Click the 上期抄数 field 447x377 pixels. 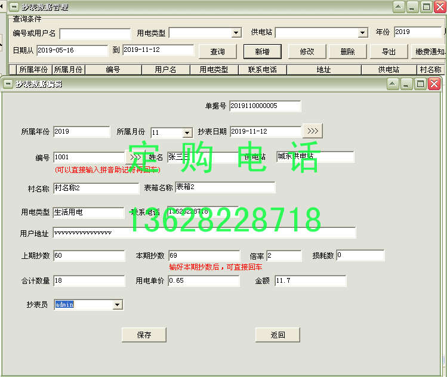tap(89, 255)
